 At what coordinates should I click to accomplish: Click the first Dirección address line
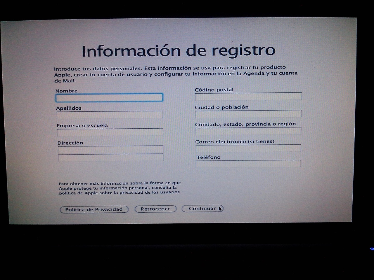110,150
